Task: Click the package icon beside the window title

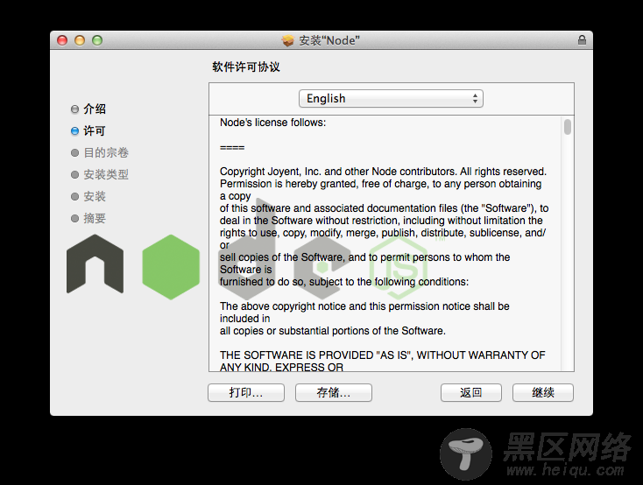Action: [x=288, y=40]
